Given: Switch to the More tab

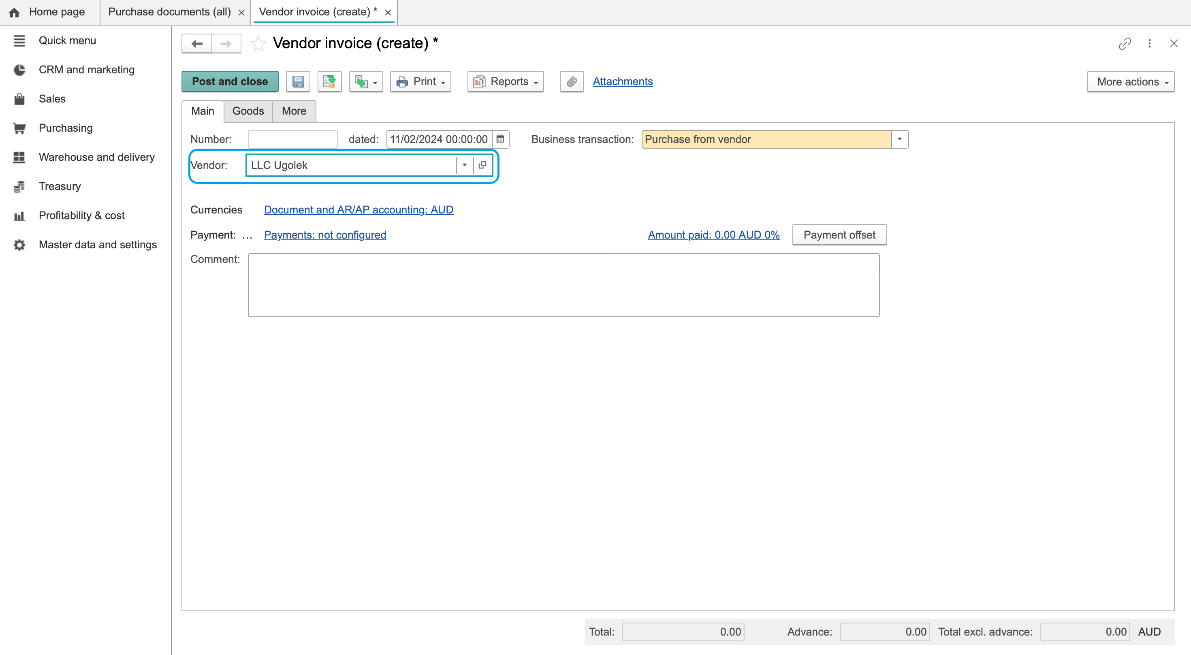Looking at the screenshot, I should [x=294, y=111].
